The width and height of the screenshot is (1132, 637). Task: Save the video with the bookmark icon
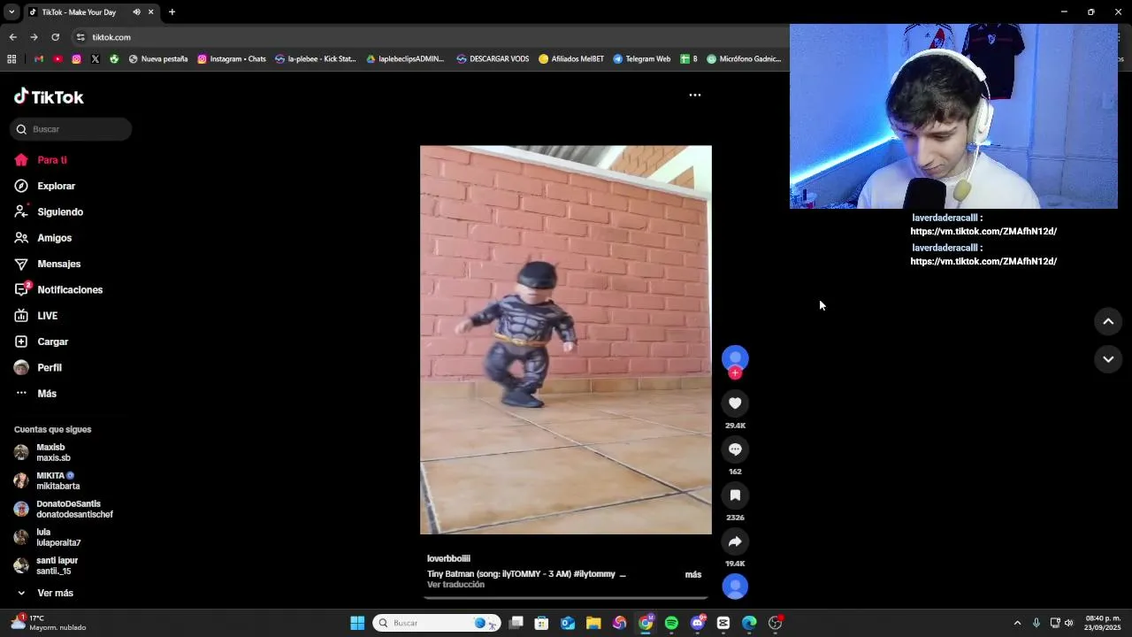point(735,495)
